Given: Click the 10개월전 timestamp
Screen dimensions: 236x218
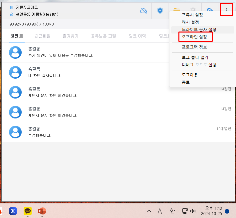Looking at the screenshot, I should point(224,129).
